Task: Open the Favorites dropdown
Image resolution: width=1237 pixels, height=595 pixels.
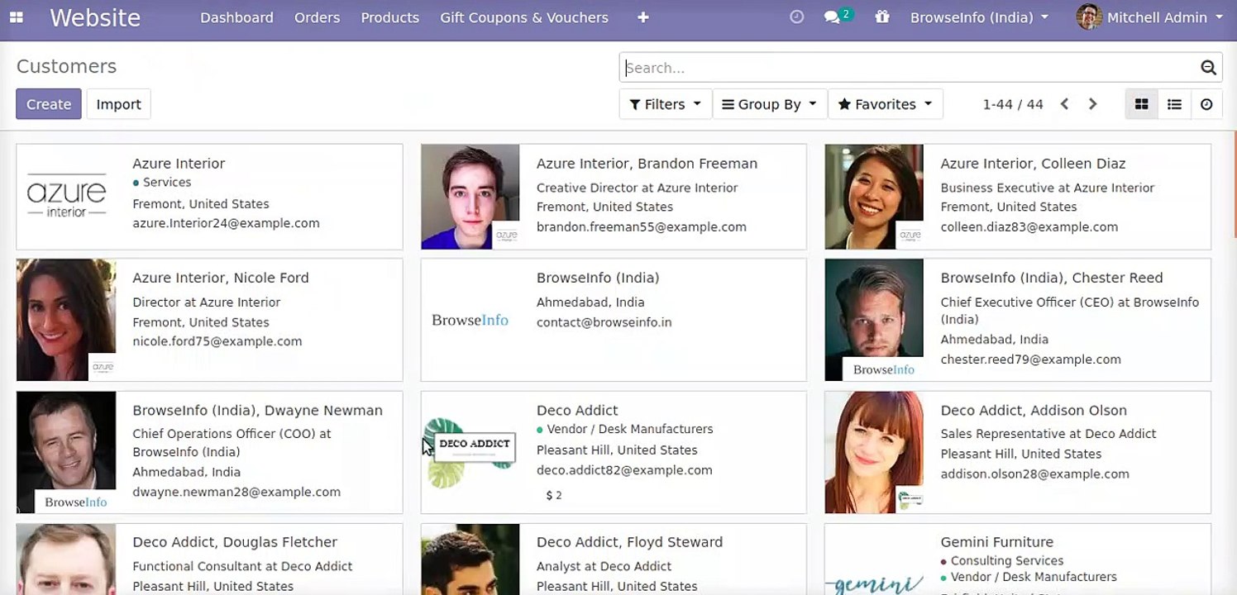Action: (x=885, y=104)
